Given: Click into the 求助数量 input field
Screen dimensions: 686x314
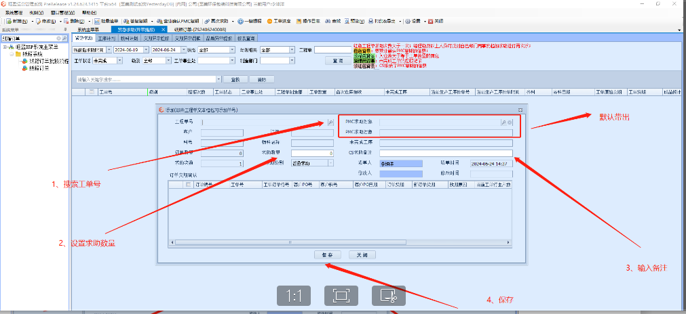Looking at the screenshot, I should click(312, 154).
